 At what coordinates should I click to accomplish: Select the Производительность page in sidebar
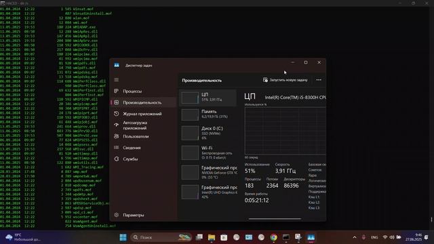click(143, 102)
